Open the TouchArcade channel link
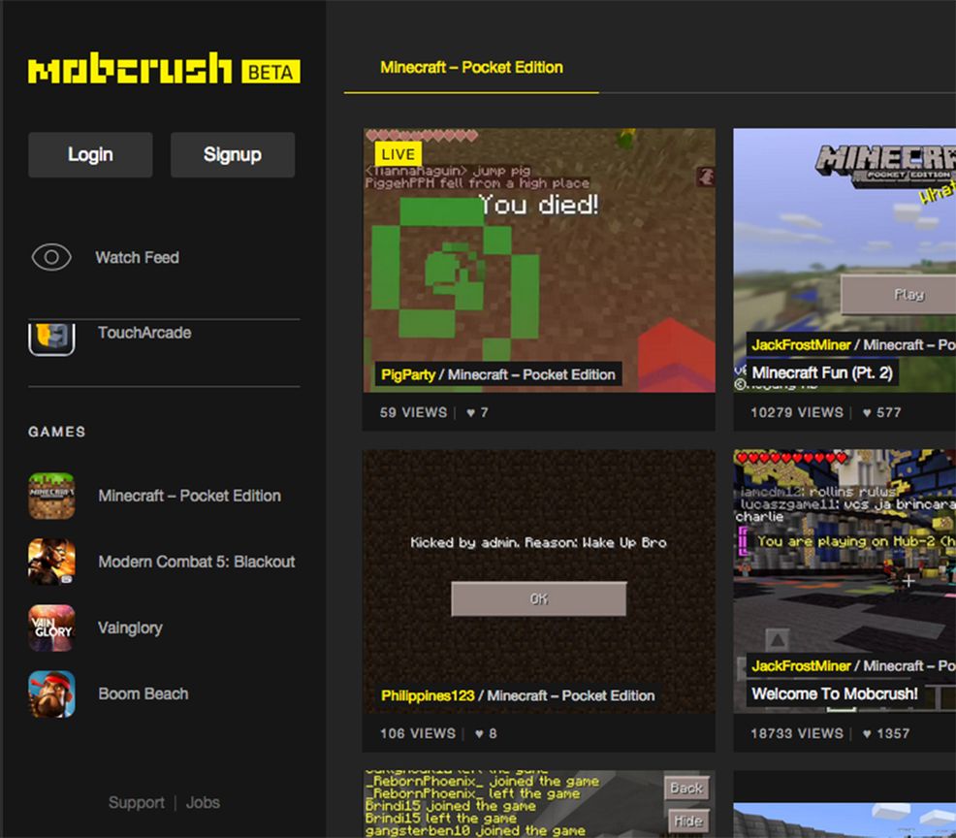 click(144, 333)
